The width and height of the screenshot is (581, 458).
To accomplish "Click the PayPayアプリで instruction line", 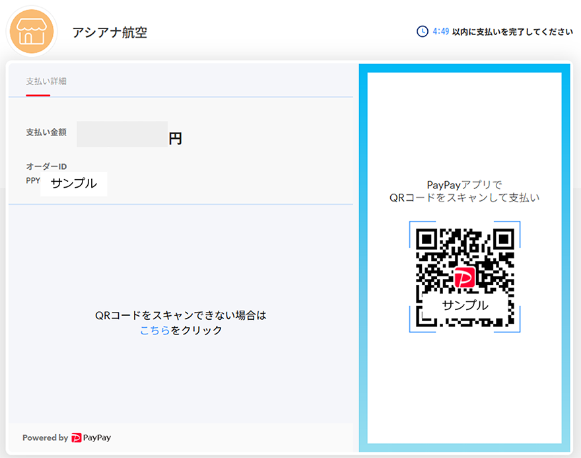I will pyautogui.click(x=464, y=184).
